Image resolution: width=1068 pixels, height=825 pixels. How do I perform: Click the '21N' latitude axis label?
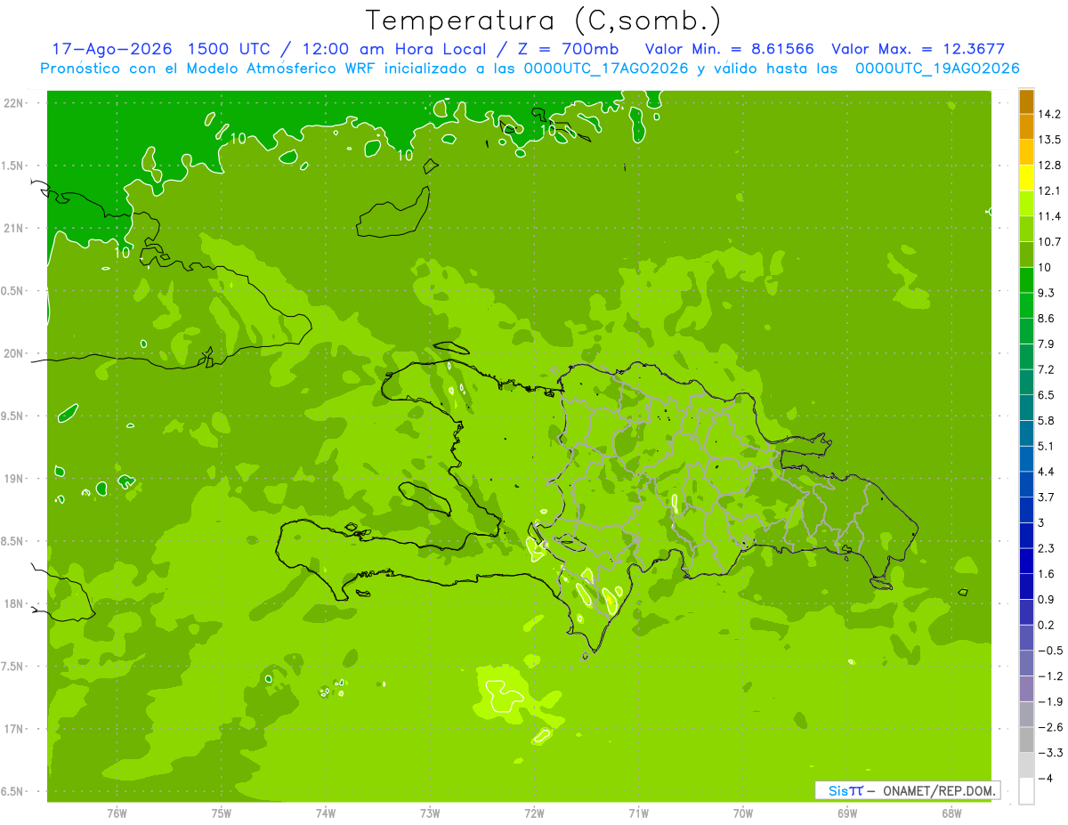(14, 229)
